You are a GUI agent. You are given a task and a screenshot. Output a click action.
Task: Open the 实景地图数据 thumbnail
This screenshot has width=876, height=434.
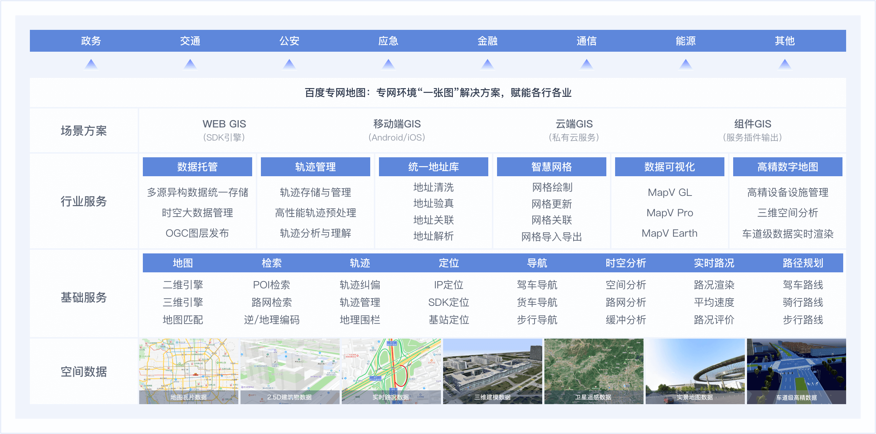point(695,371)
